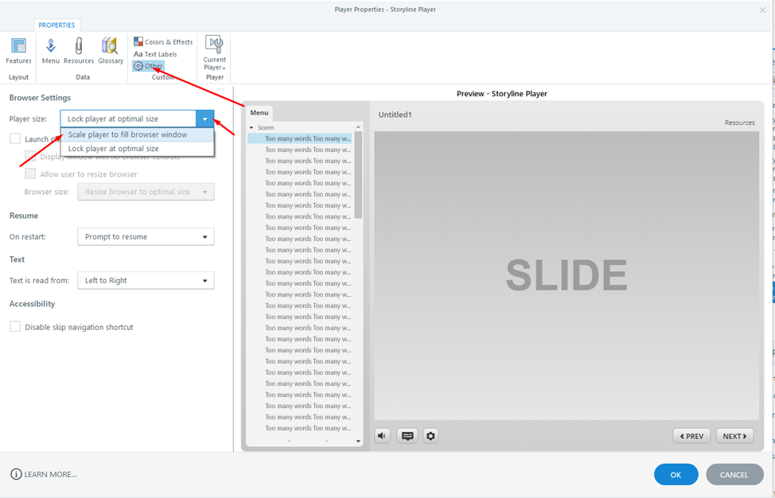Toggle Launch player checkbox

[x=15, y=139]
